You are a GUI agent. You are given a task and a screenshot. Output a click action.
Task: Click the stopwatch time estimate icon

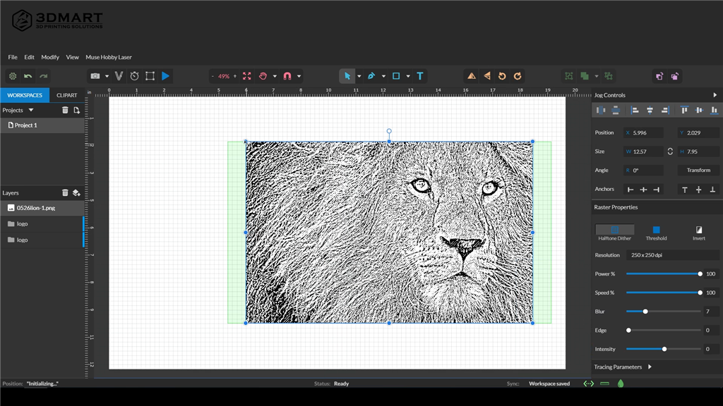[134, 76]
